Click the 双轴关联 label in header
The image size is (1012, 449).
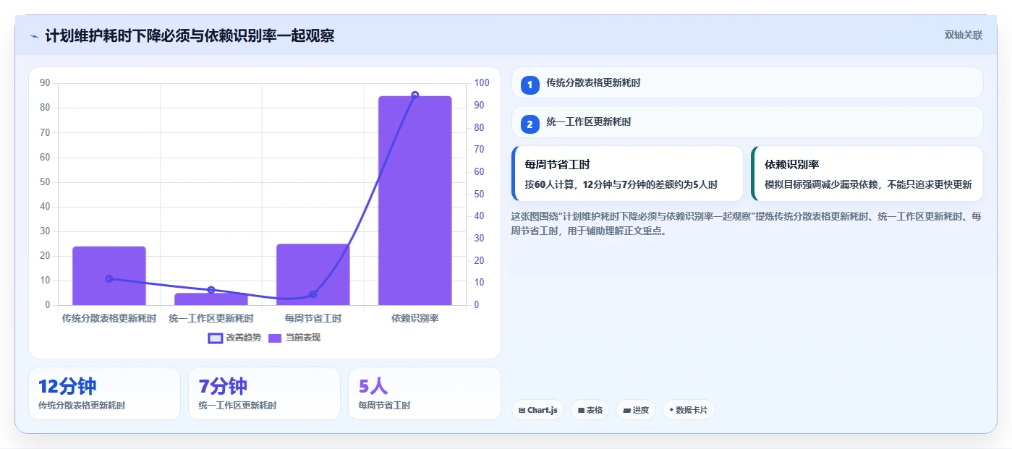963,35
